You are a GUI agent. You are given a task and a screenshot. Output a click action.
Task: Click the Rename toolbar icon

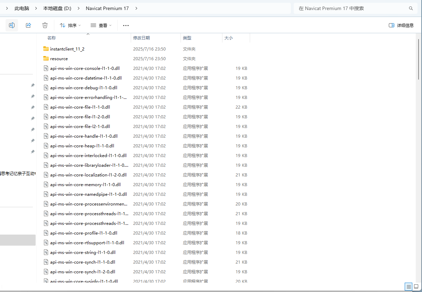point(12,25)
